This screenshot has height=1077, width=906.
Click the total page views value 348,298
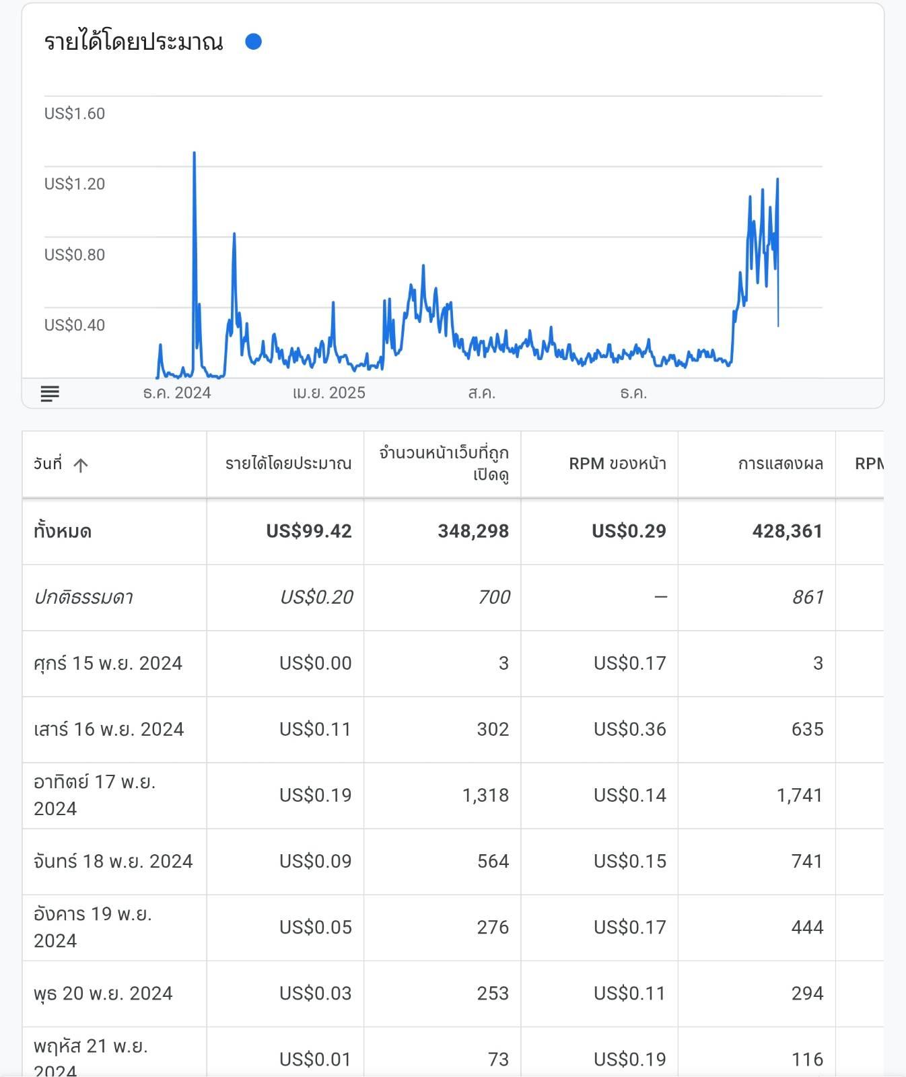pyautogui.click(x=473, y=531)
